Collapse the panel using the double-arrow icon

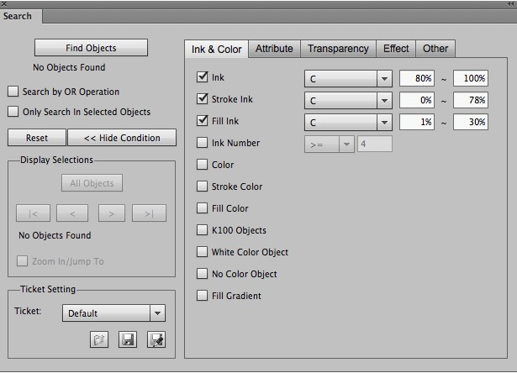[x=509, y=4]
